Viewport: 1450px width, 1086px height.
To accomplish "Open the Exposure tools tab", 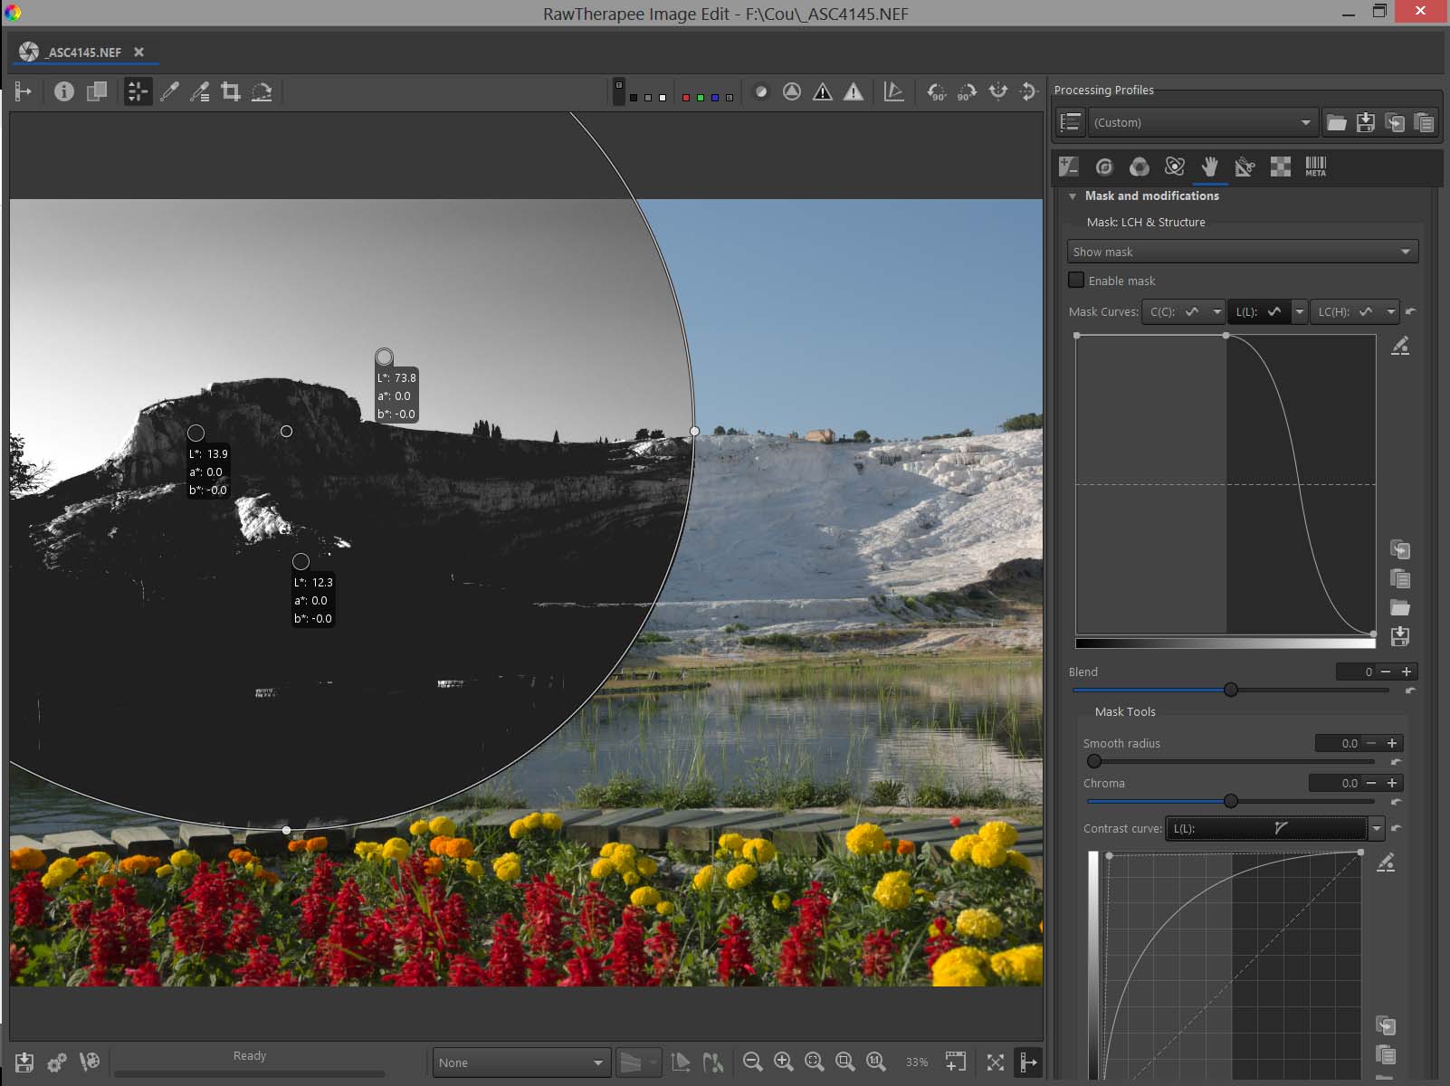I will (1069, 167).
